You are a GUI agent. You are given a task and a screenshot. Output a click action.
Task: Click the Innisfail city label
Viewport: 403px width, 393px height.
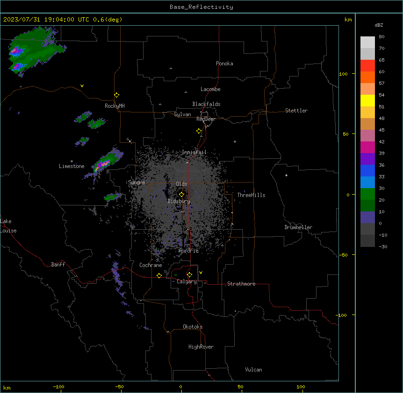point(194,152)
